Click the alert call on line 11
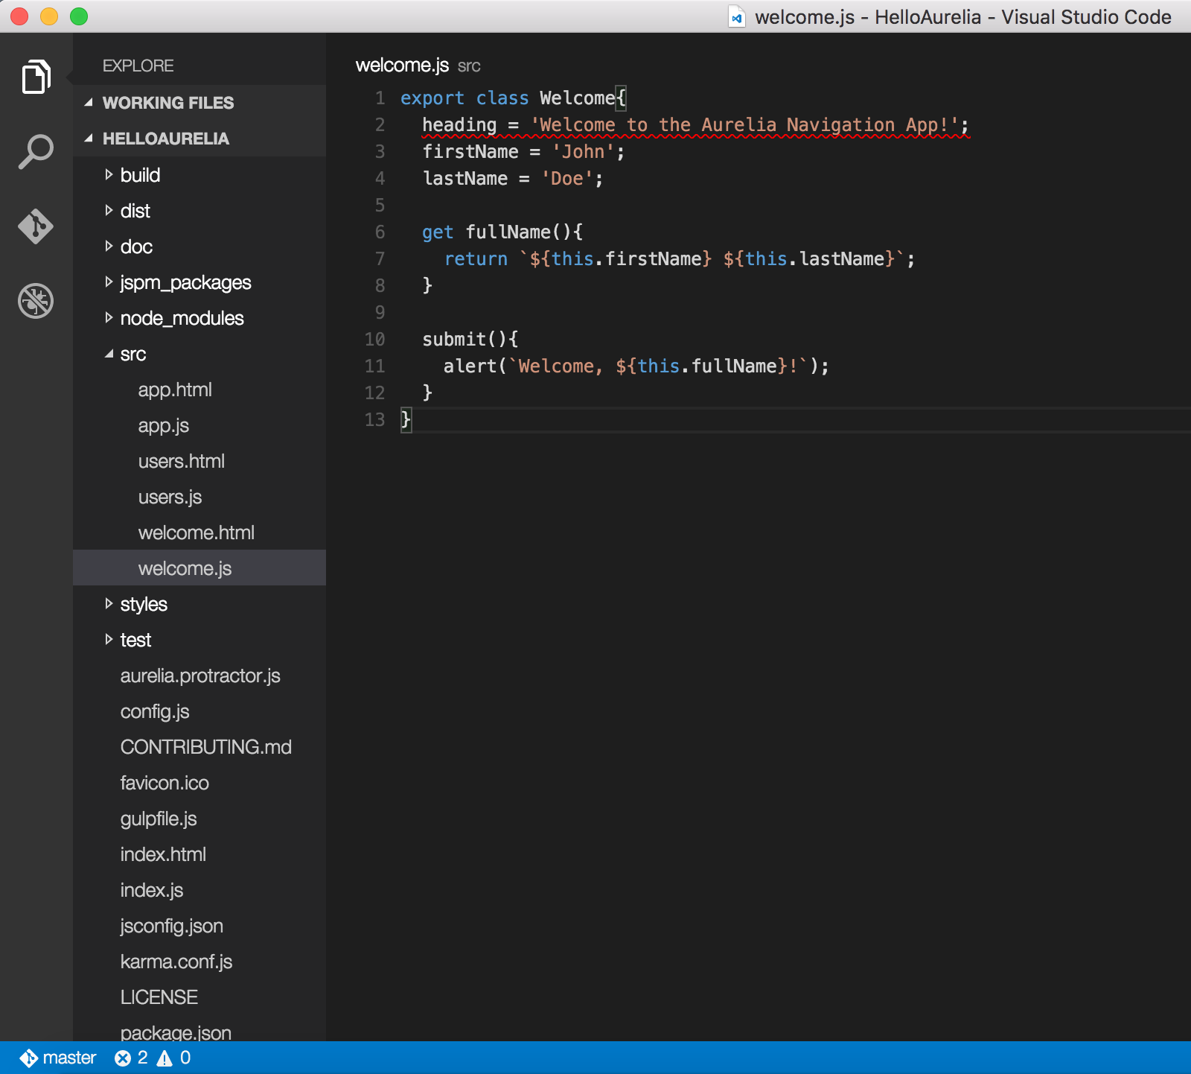The height and width of the screenshot is (1074, 1191). pyautogui.click(x=636, y=366)
